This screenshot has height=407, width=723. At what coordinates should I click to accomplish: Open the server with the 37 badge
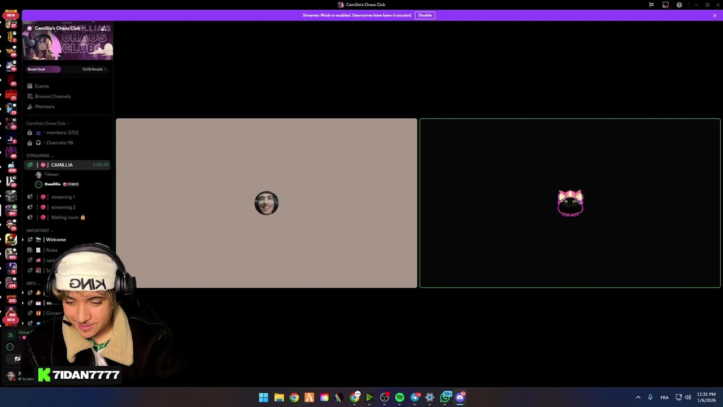click(x=11, y=23)
